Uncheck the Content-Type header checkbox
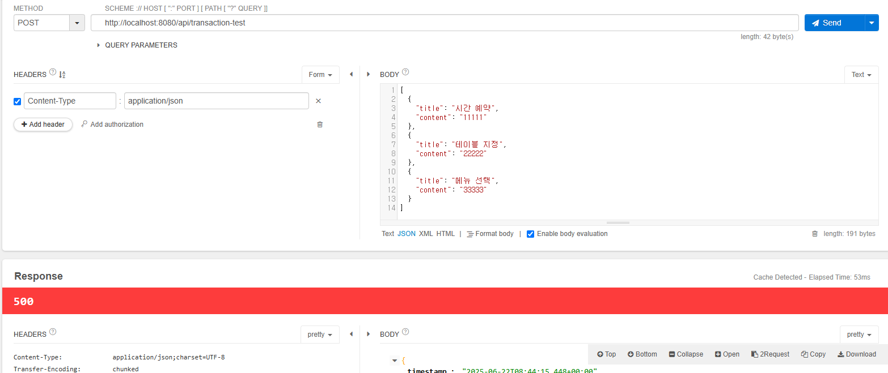The width and height of the screenshot is (888, 373). coord(17,101)
